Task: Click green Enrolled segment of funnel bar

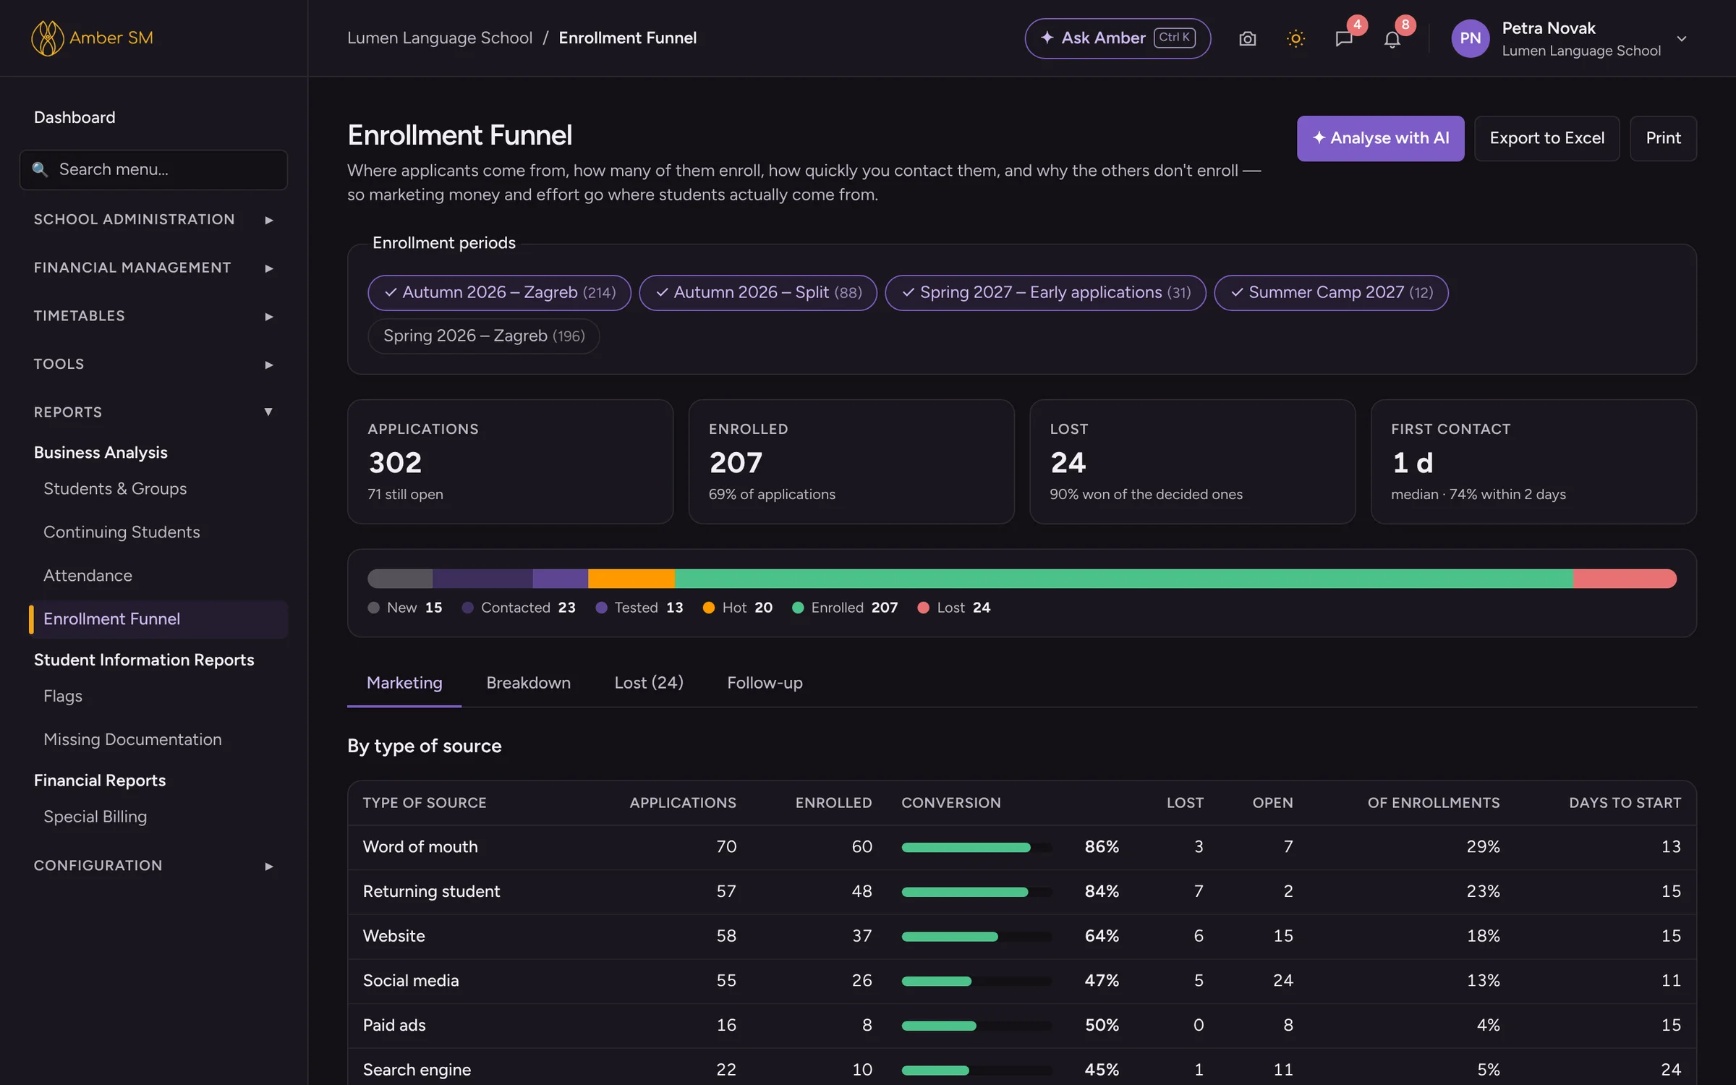Action: (x=1123, y=578)
